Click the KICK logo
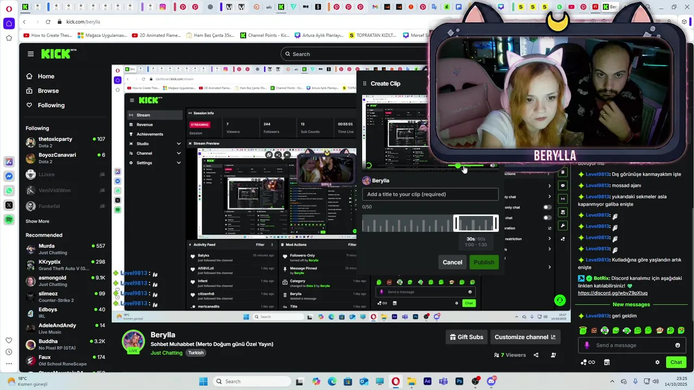The height and width of the screenshot is (390, 694). pyautogui.click(x=59, y=54)
